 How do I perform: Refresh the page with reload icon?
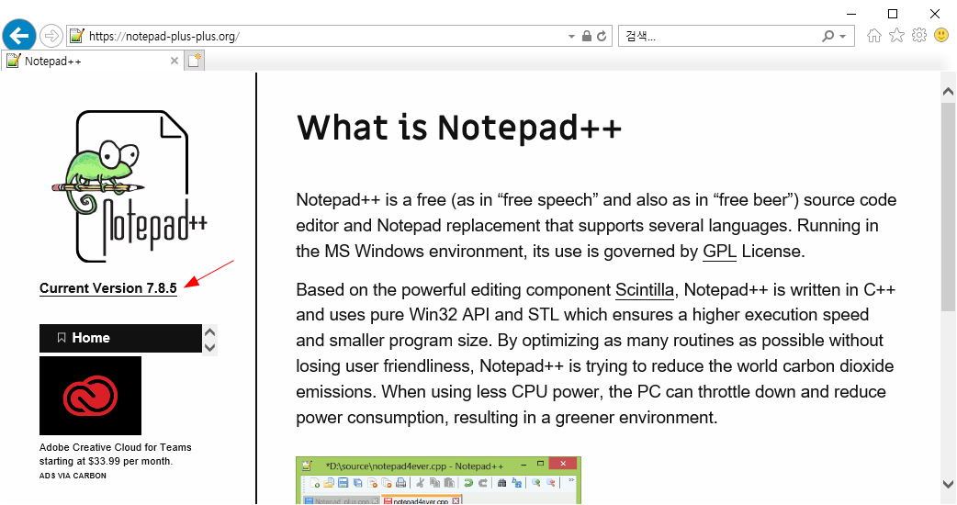click(602, 36)
